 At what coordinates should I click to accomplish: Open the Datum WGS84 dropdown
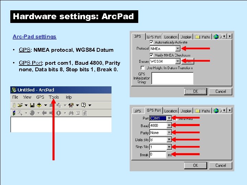178,61
